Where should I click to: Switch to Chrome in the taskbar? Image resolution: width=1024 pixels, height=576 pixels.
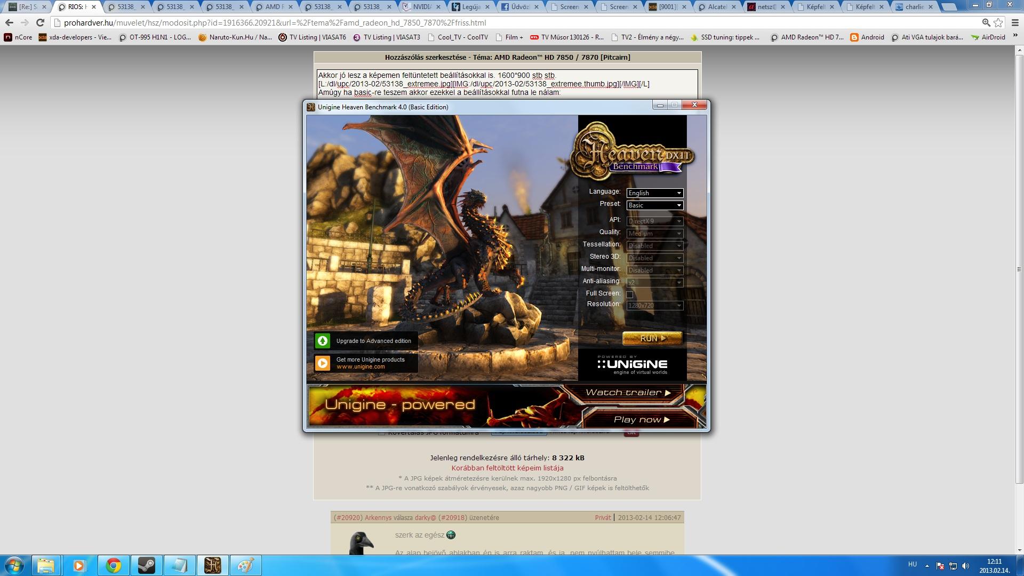click(x=113, y=565)
